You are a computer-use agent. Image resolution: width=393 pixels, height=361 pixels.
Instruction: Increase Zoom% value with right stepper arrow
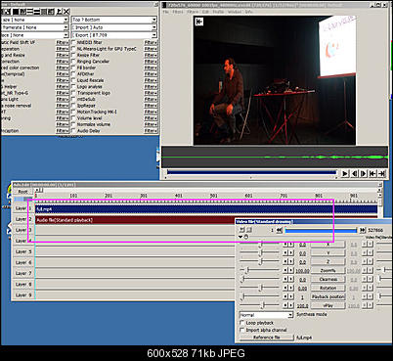coord(291,270)
